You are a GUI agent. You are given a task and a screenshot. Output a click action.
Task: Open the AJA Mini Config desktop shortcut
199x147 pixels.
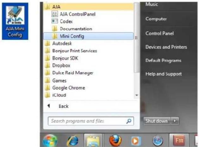[15, 21]
